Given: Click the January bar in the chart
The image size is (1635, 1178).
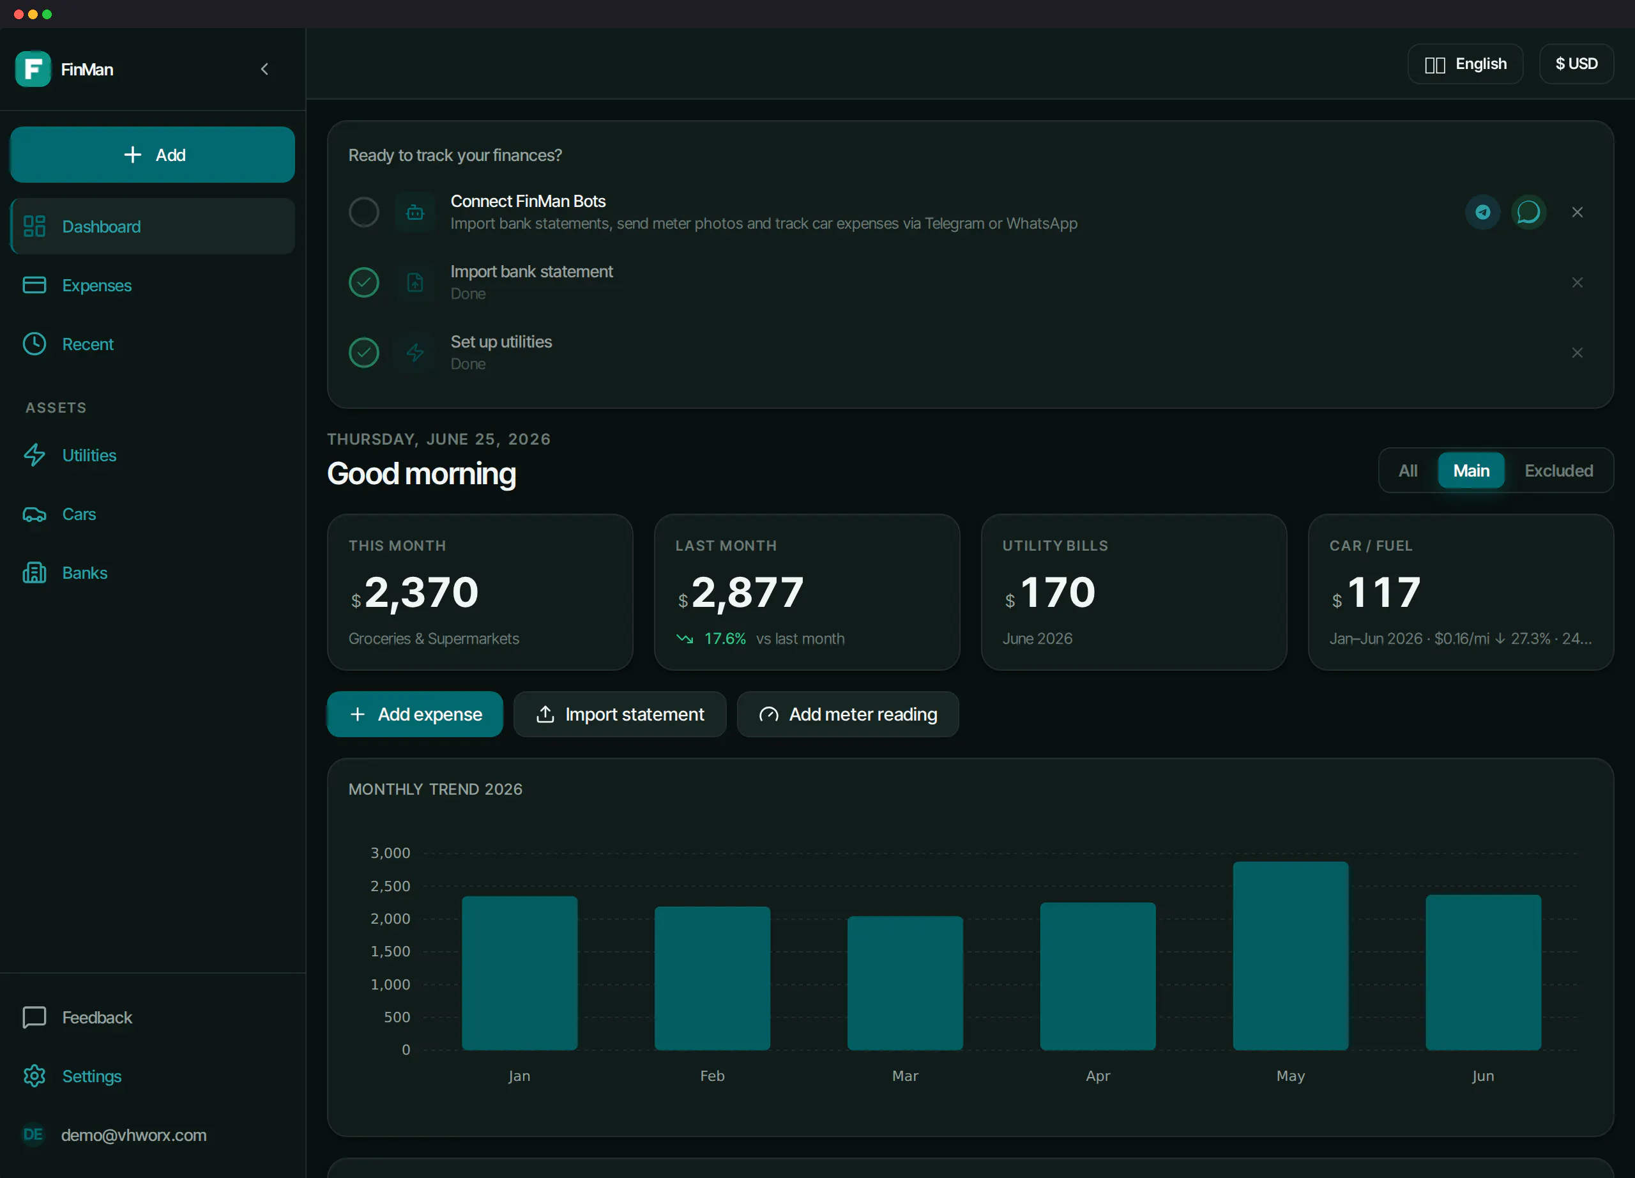Looking at the screenshot, I should click(520, 974).
